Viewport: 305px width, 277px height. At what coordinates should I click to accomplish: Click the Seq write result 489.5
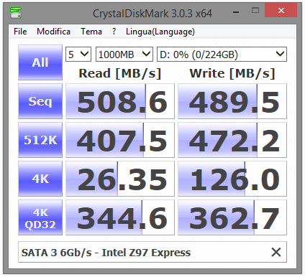pyautogui.click(x=232, y=101)
